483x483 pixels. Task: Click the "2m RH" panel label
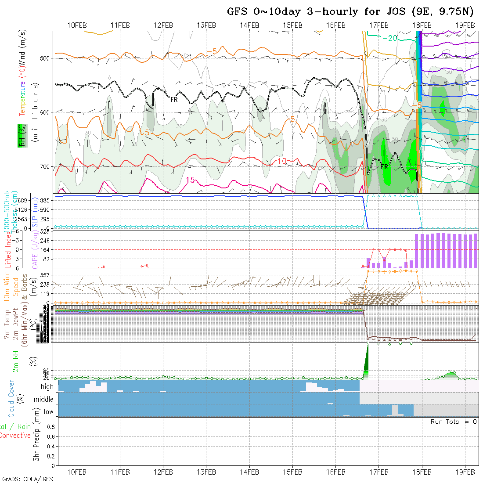(15, 361)
